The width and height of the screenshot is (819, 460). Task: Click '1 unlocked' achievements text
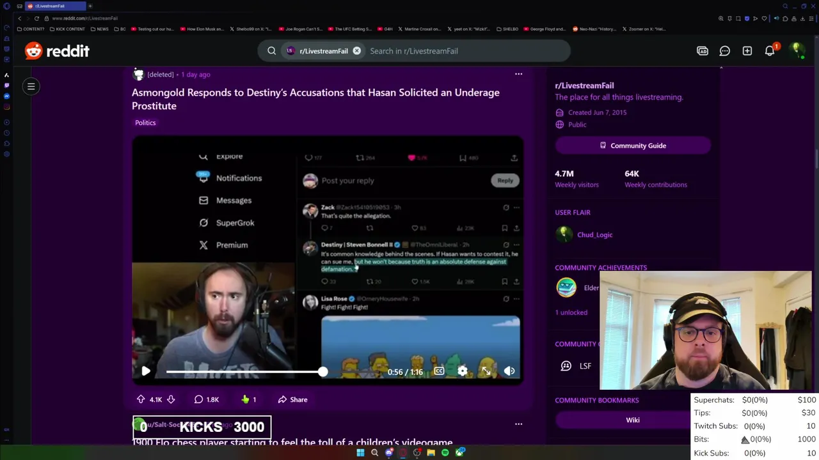point(571,312)
